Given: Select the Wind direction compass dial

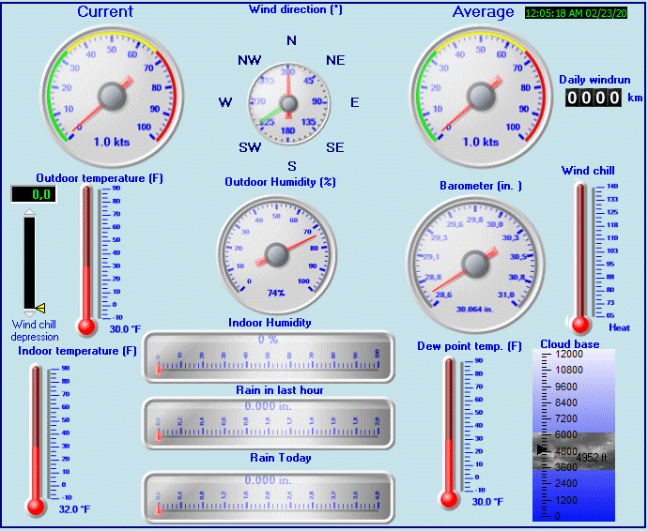Looking at the screenshot, I should tap(289, 102).
